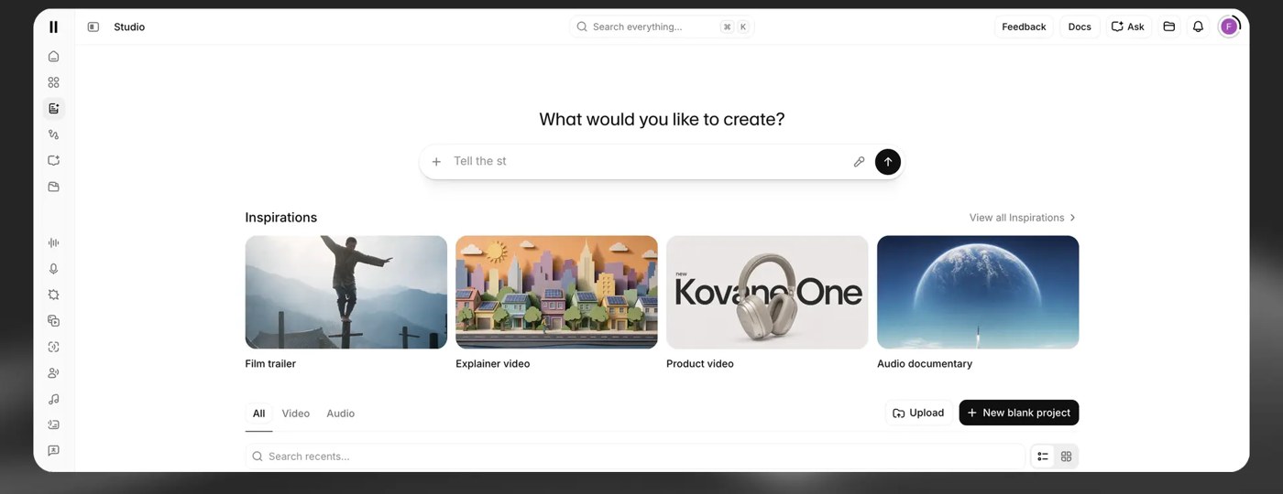
Task: Click the Upload button
Action: [918, 413]
